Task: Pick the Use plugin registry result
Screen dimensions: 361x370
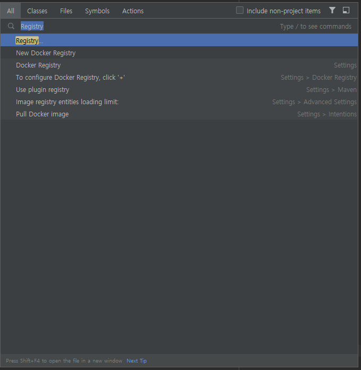Action: click(179, 89)
